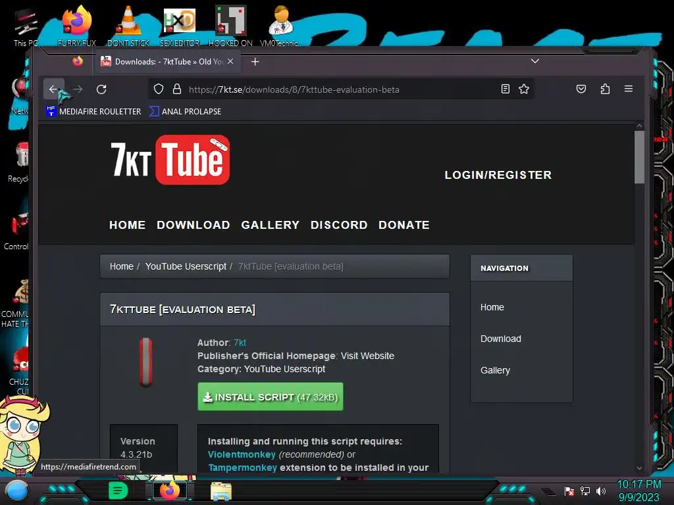
Task: Open the DONT STICK VLC desktop icon
Action: tap(128, 26)
